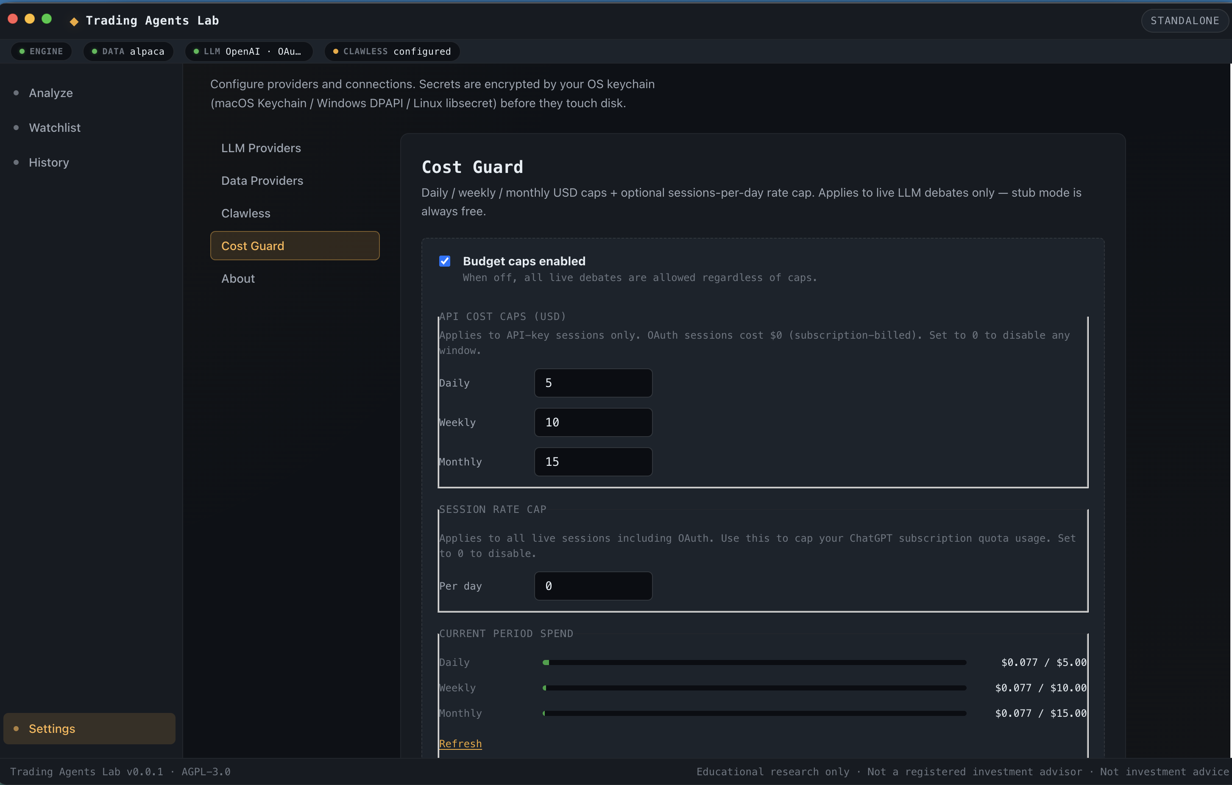
Task: Click the yellow macOS minimize window button
Action: click(x=30, y=19)
